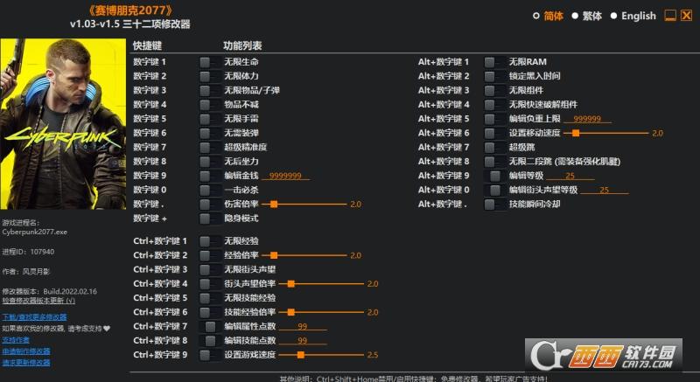Toggle 无限生命 switch
The image size is (700, 382).
(x=209, y=62)
